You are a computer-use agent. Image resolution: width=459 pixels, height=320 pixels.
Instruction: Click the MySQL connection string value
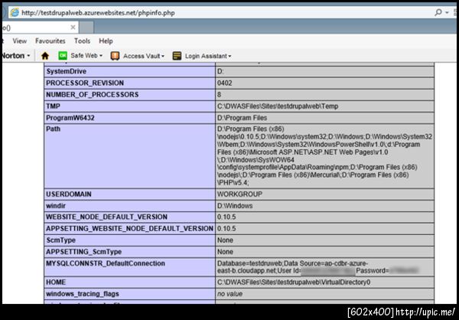point(318,267)
